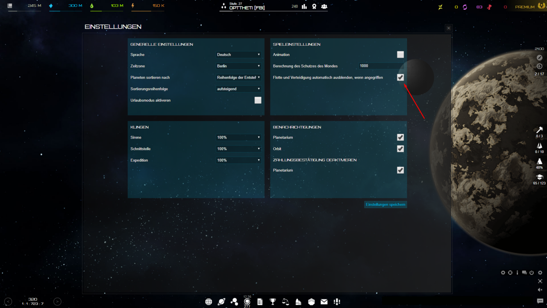Click the flask research icon showing 48%
Viewport: 547px width, 308px height.
click(x=539, y=161)
